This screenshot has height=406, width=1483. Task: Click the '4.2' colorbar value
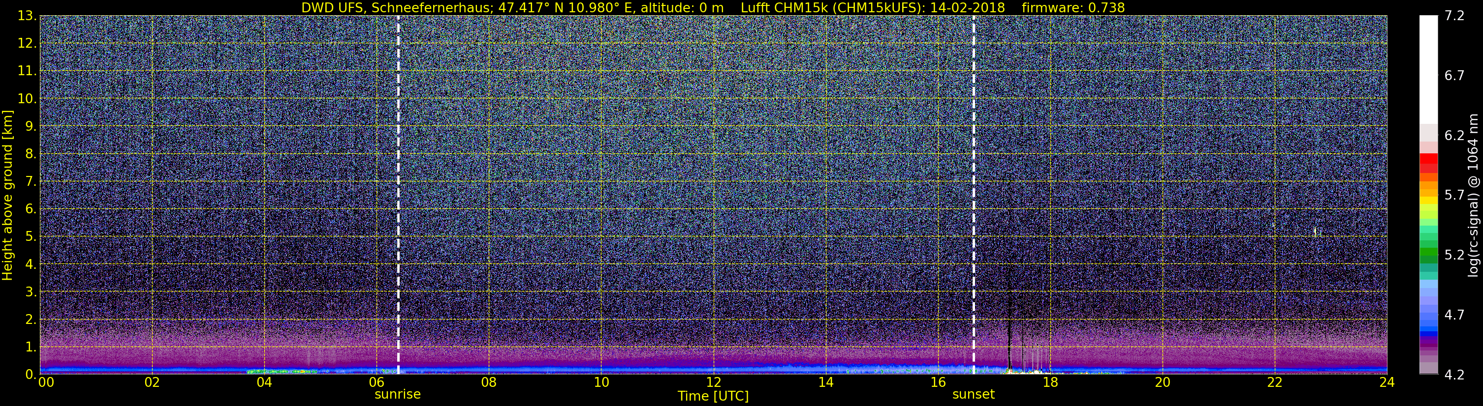[1454, 375]
